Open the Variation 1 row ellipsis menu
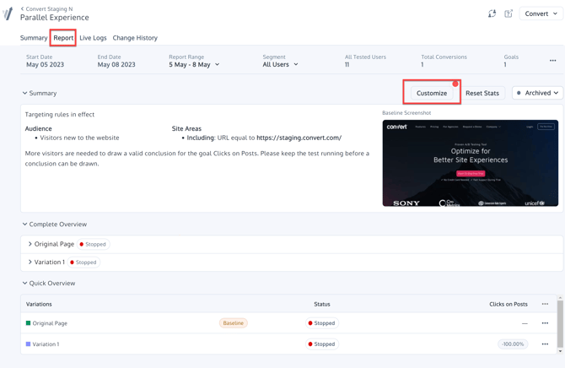565x368 pixels. pos(545,344)
